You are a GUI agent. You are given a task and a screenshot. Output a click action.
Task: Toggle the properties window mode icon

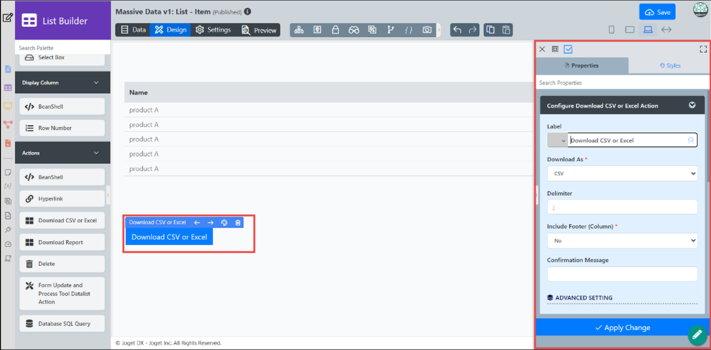pos(555,49)
